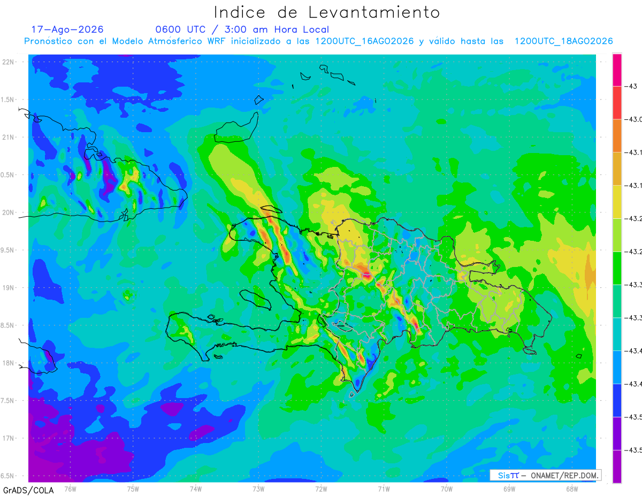The height and width of the screenshot is (496, 642).
Task: Click the '68W' longitude label
Action: coord(572,489)
